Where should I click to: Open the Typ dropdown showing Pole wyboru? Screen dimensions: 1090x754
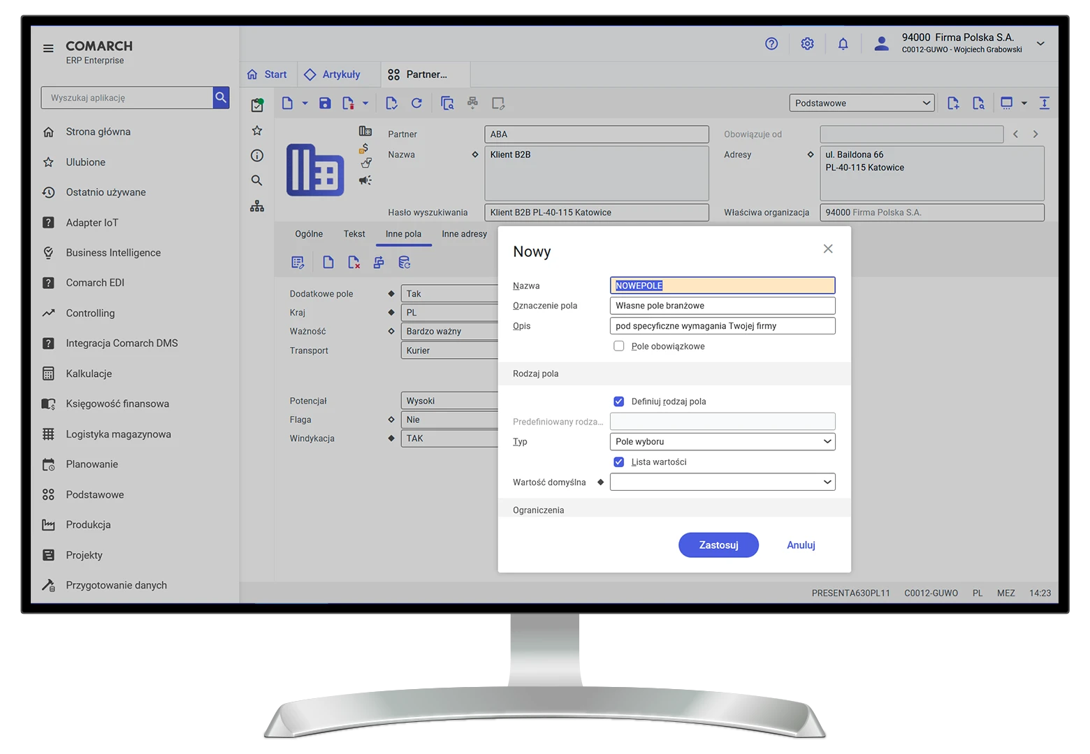point(722,442)
